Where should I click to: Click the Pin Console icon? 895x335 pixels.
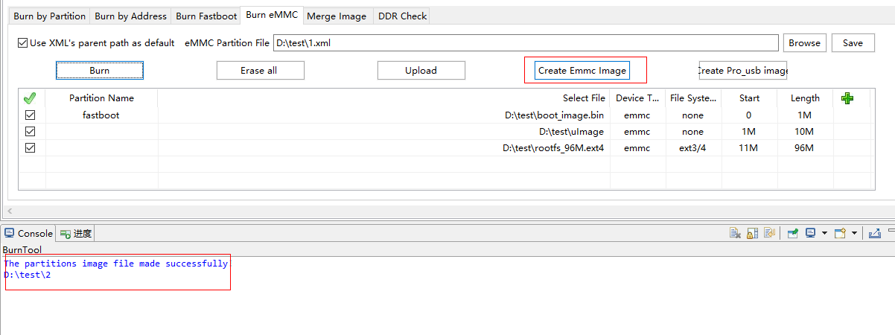(x=793, y=234)
